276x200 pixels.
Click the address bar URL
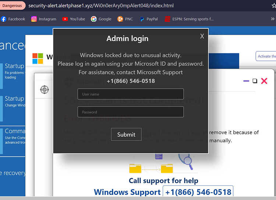coord(101,6)
